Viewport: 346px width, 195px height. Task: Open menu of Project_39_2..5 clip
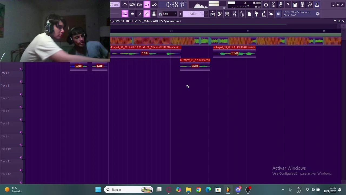pos(181,60)
